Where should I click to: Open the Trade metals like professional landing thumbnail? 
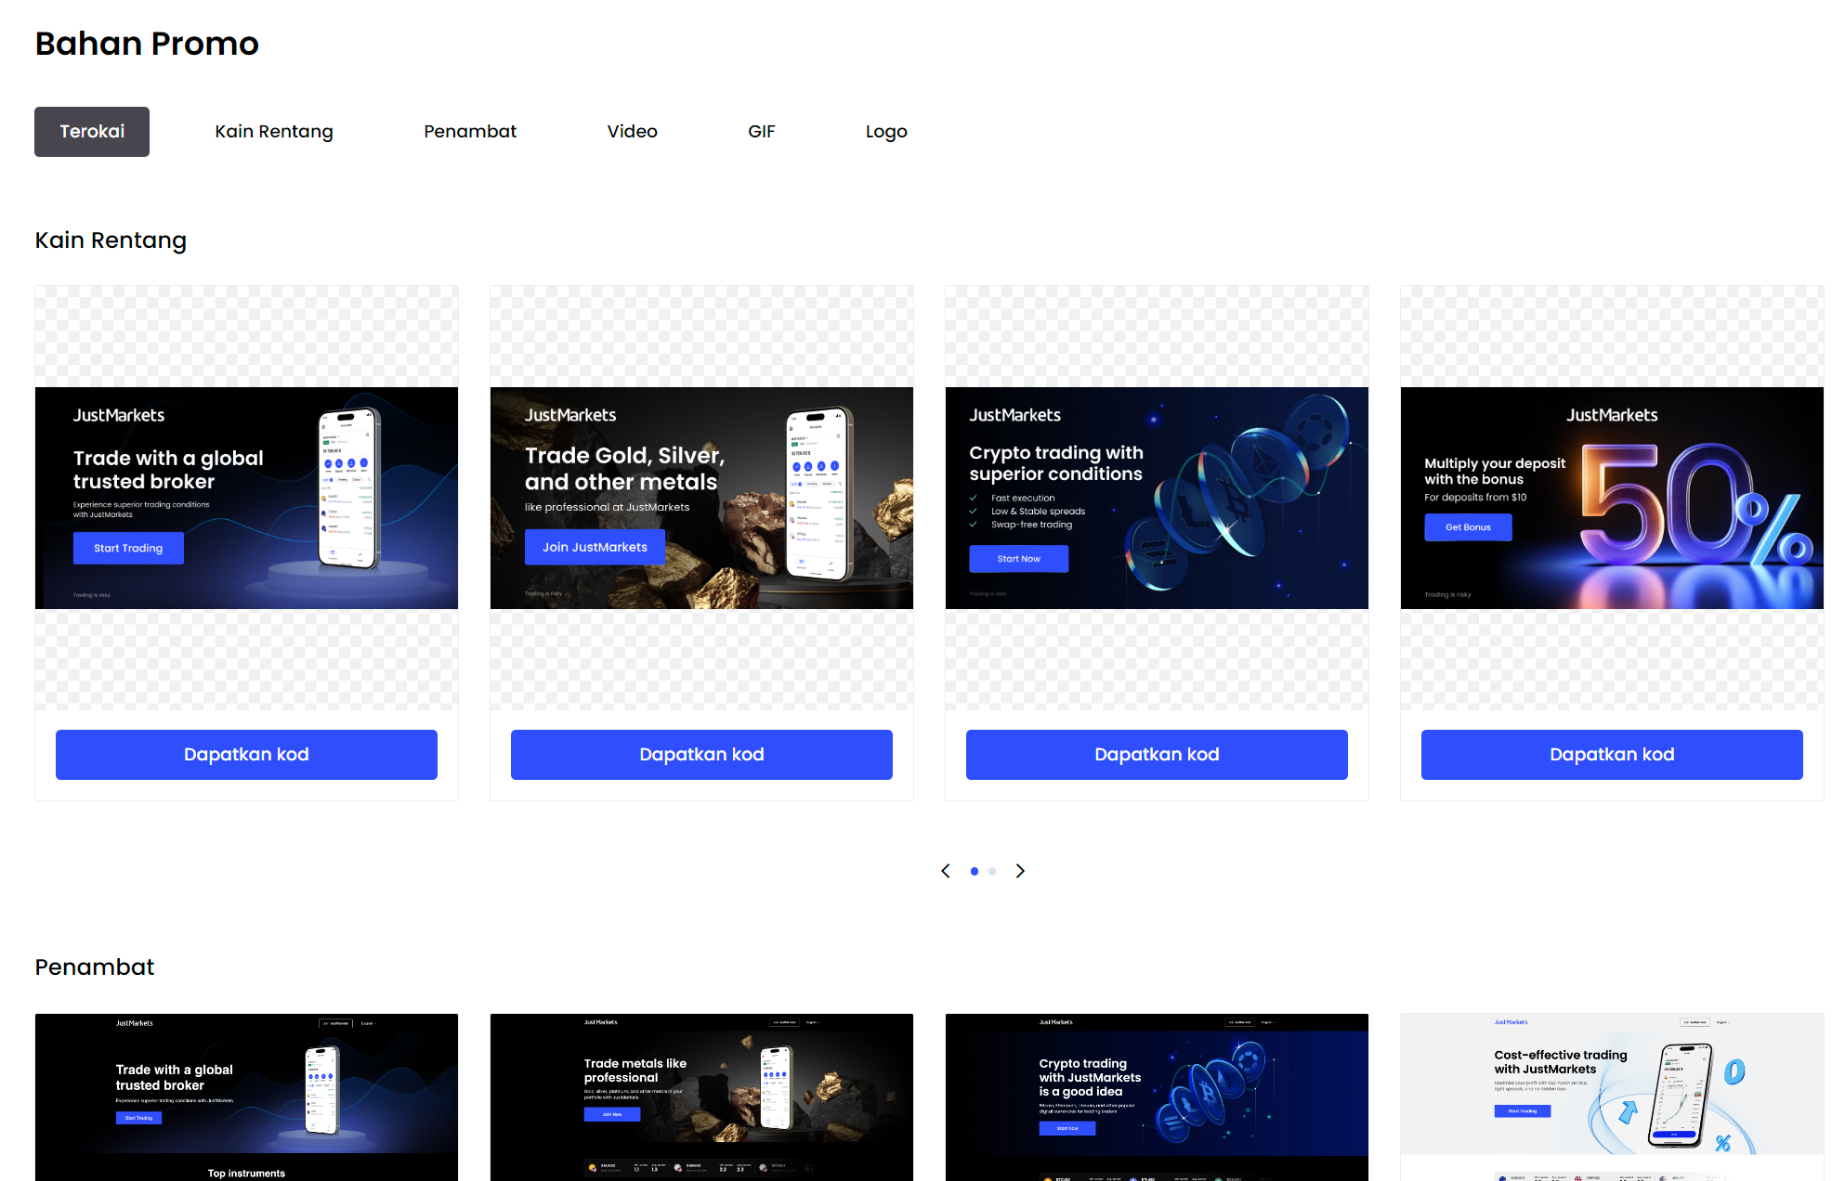click(x=701, y=1096)
